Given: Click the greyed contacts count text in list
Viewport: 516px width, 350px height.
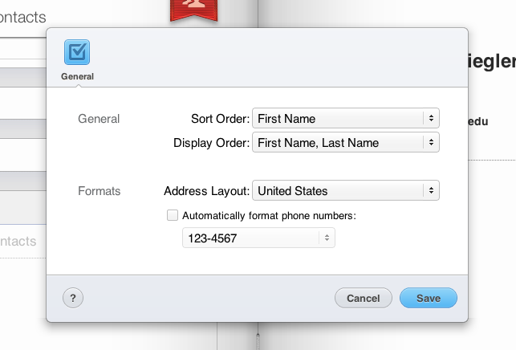Looking at the screenshot, I should click(x=18, y=241).
